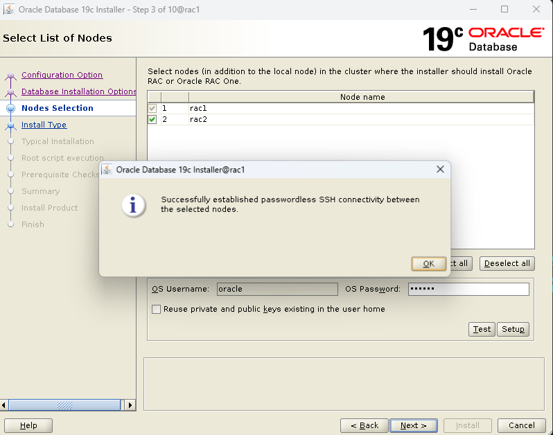Viewport: 553px width, 435px height.
Task: Click the Configuration Option step marker icon
Action: [x=11, y=75]
